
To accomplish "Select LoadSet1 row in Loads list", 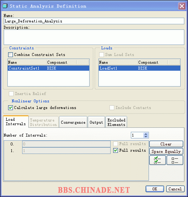I will click(x=139, y=68).
